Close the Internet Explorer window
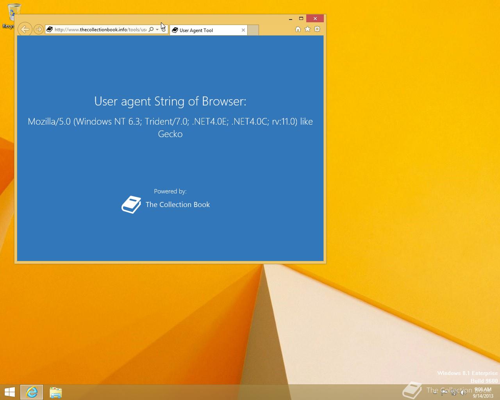The width and height of the screenshot is (500, 400). [x=315, y=18]
